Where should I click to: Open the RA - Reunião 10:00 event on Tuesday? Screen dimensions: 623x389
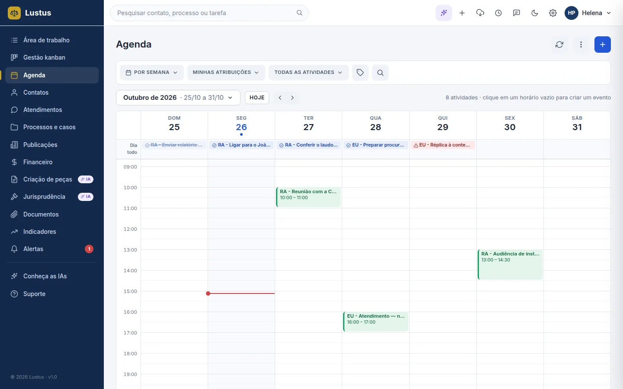[308, 197]
